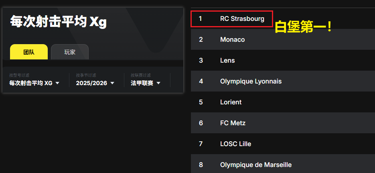The height and width of the screenshot is (173, 375).
Task: Click the caret arrow next to 2025/2026
Action: 112,83
